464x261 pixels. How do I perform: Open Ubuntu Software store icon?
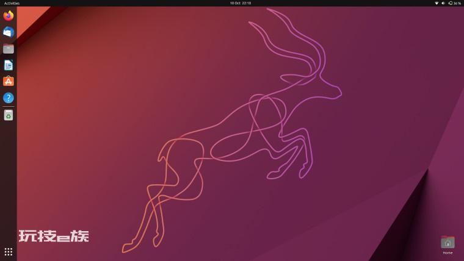[x=9, y=81]
